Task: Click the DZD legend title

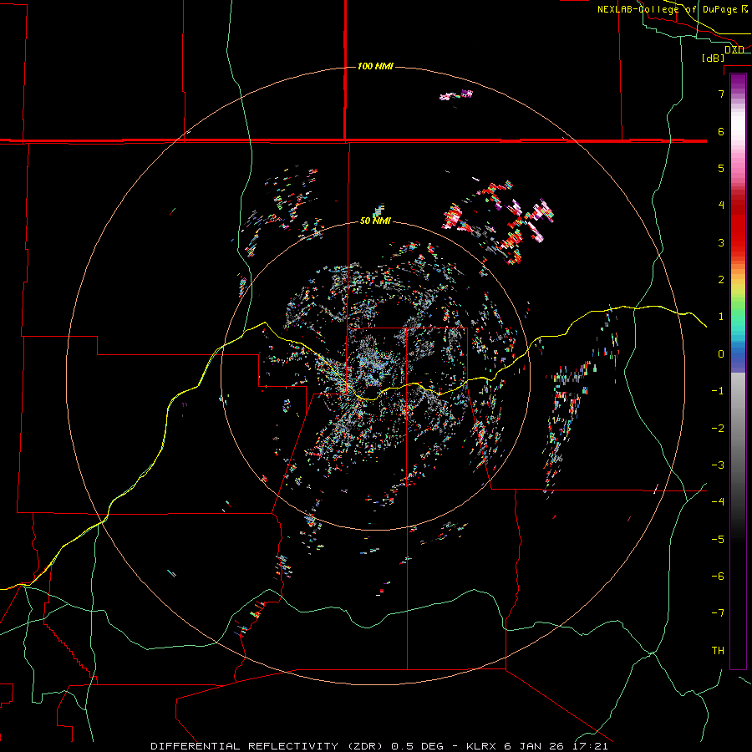Action: 734,50
